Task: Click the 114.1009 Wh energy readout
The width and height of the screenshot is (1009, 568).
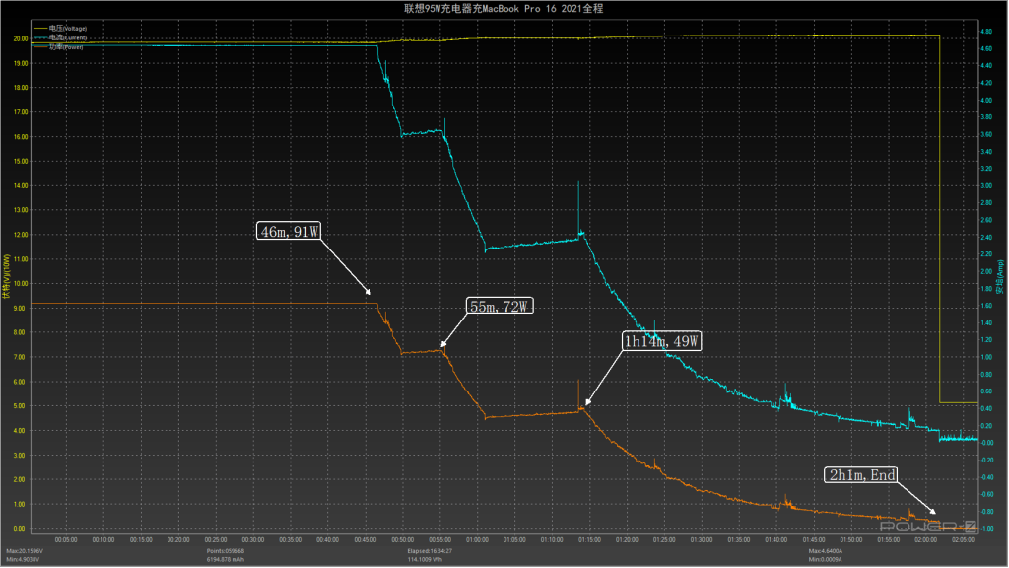Action: (426, 560)
